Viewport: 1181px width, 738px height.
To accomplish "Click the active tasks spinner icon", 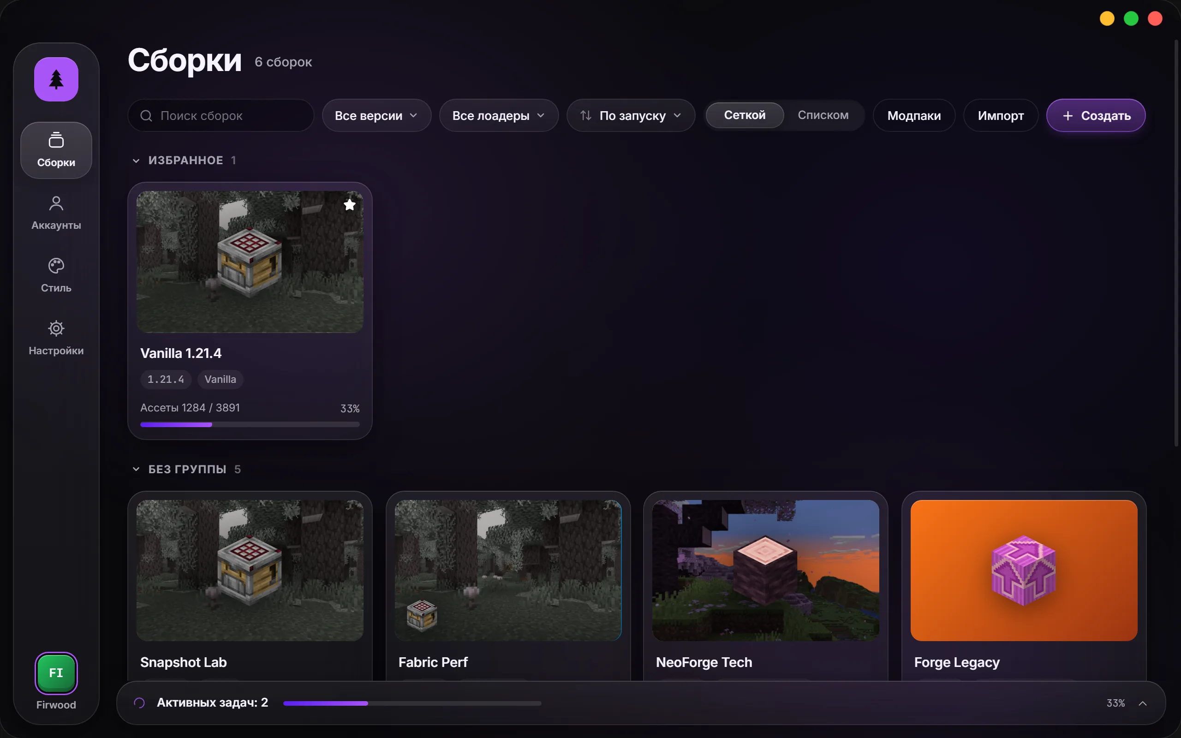I will pyautogui.click(x=139, y=703).
